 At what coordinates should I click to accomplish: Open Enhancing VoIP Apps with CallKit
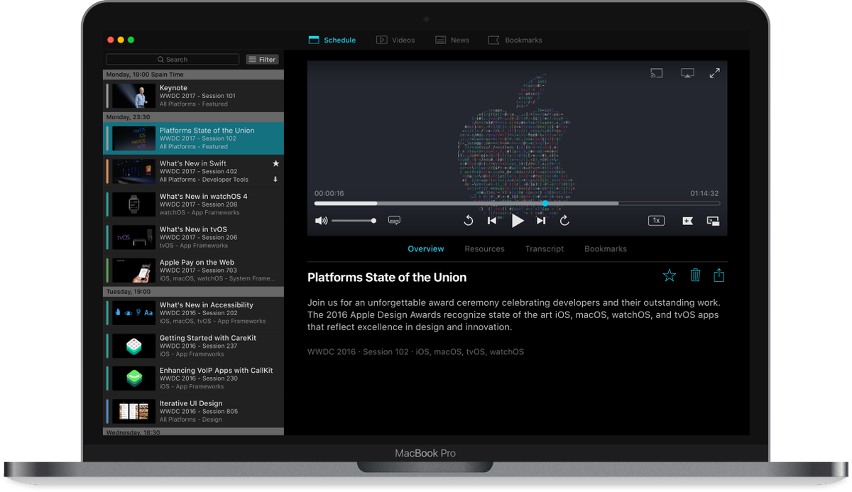[x=194, y=378]
